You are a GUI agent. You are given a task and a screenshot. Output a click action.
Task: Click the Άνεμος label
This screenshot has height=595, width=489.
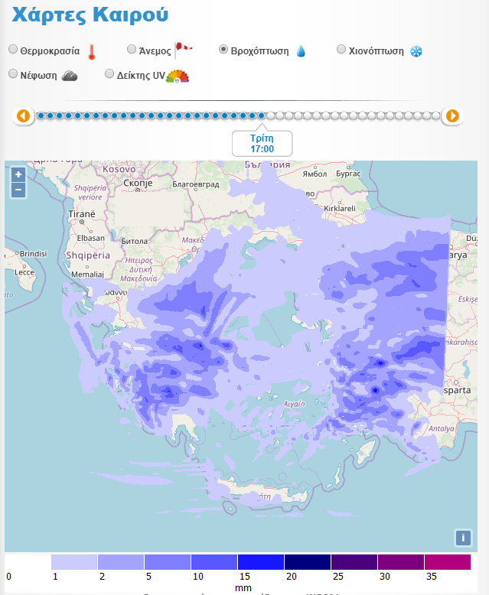tap(155, 51)
